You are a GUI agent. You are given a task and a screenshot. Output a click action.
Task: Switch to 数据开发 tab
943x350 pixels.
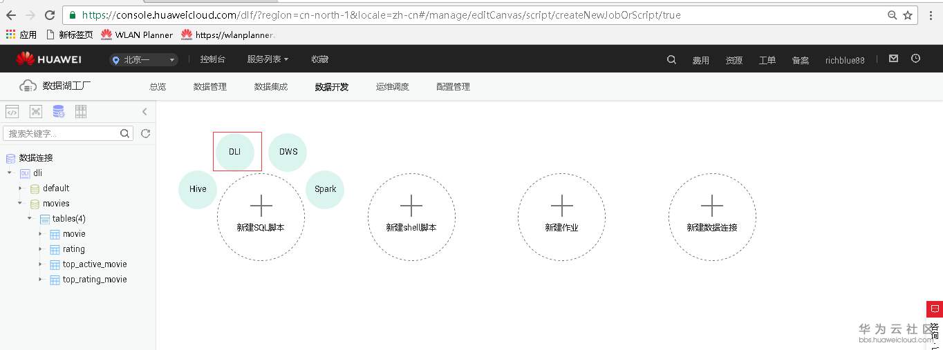click(332, 87)
